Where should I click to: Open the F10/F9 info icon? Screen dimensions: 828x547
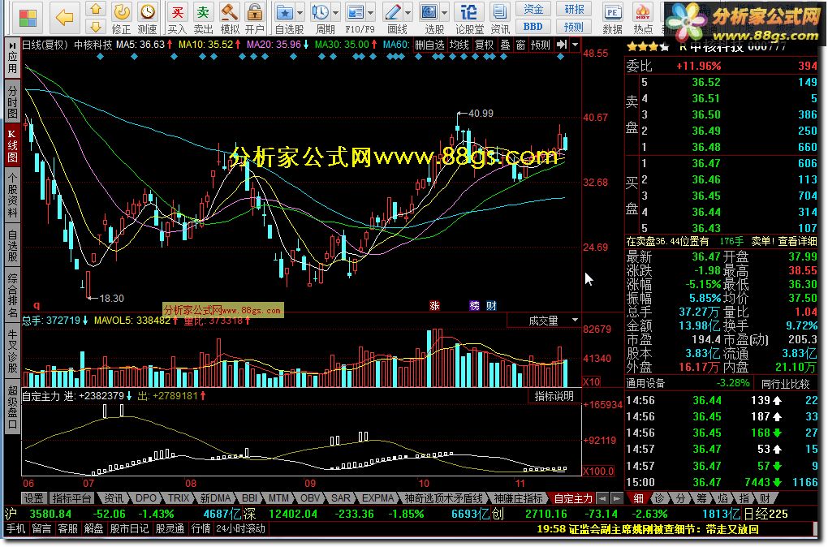click(x=356, y=11)
